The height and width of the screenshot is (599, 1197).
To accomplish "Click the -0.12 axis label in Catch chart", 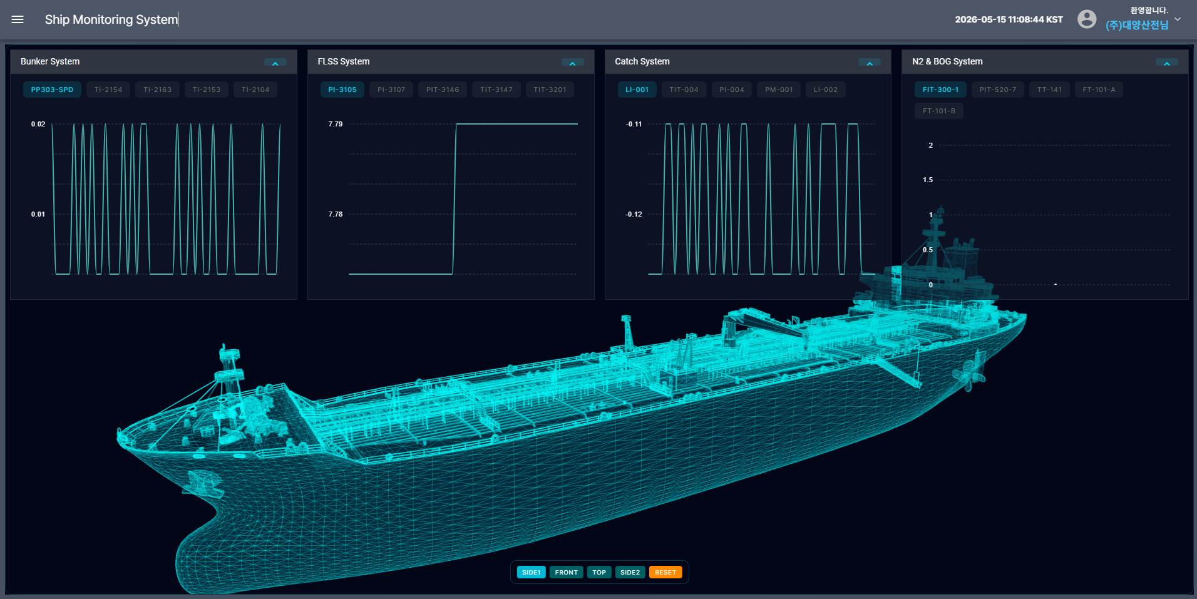I will coord(634,214).
